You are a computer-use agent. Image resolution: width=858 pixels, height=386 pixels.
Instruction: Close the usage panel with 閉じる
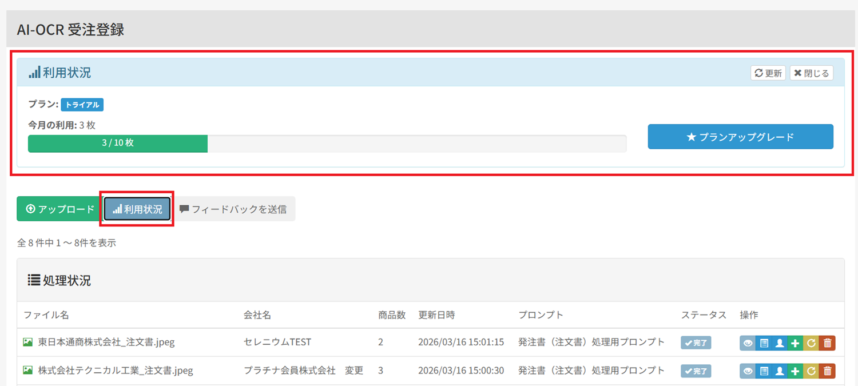[811, 73]
